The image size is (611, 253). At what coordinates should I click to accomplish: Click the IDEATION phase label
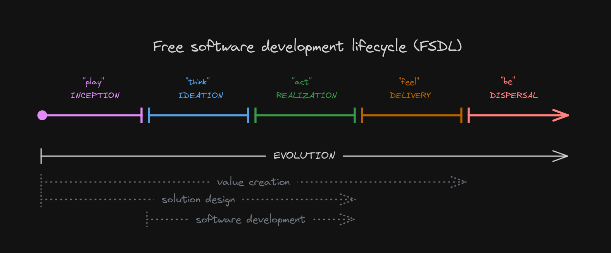201,95
